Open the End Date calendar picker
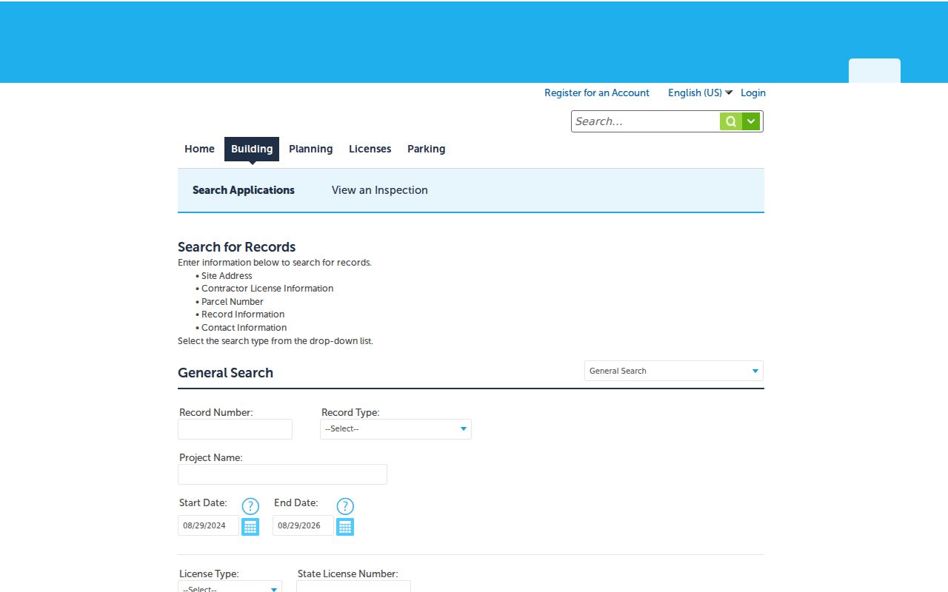The height and width of the screenshot is (592, 948). pyautogui.click(x=345, y=527)
